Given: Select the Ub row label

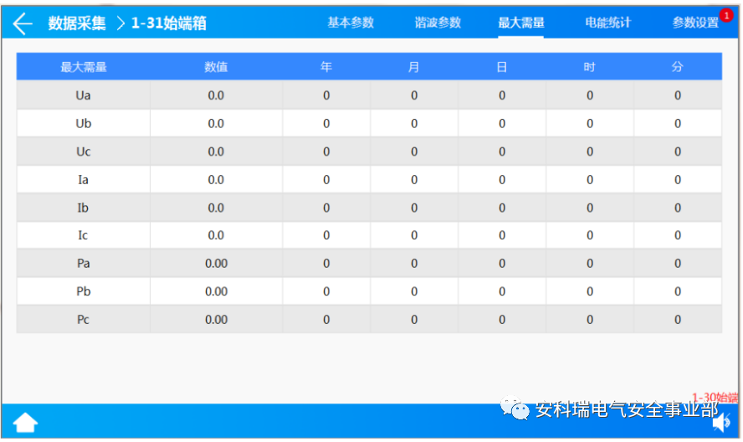Looking at the screenshot, I should (x=84, y=123).
